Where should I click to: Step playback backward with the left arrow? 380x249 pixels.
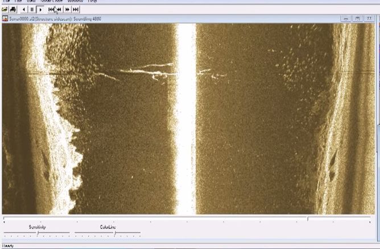click(24, 10)
